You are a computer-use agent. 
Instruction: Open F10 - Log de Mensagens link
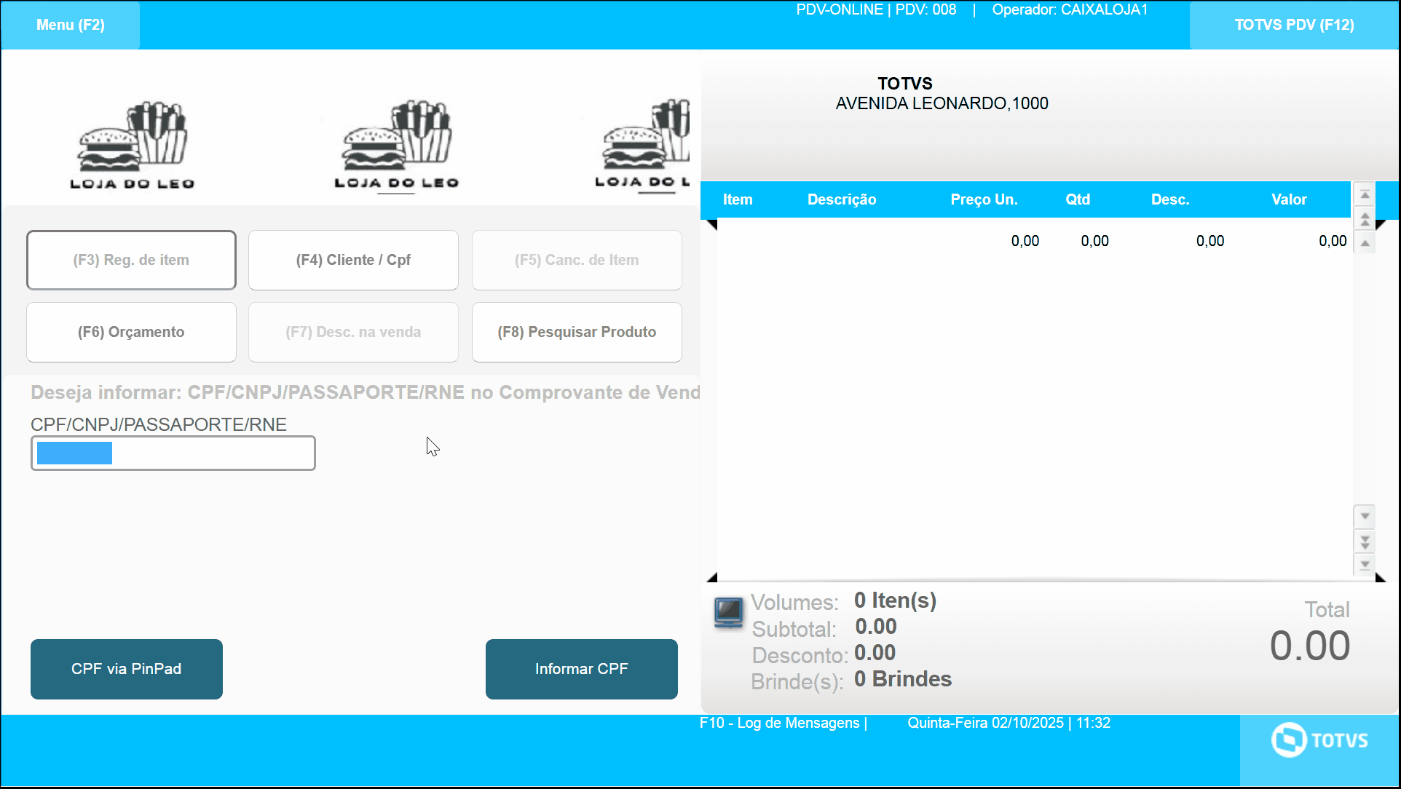pyautogui.click(x=779, y=723)
